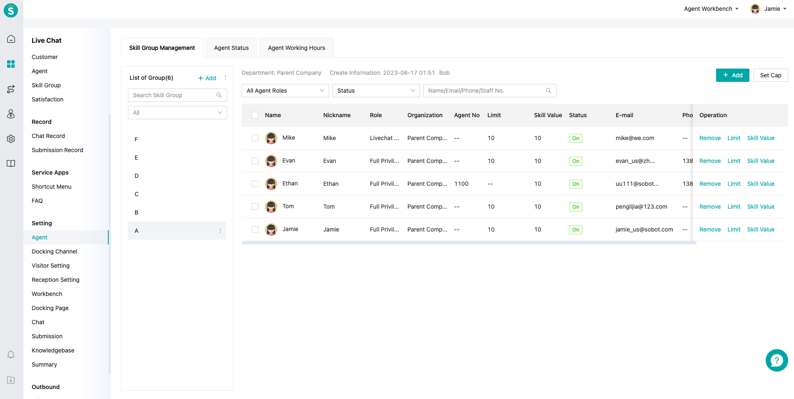Tick the select-all checkbox in table header
This screenshot has height=399, width=794.
[x=255, y=115]
